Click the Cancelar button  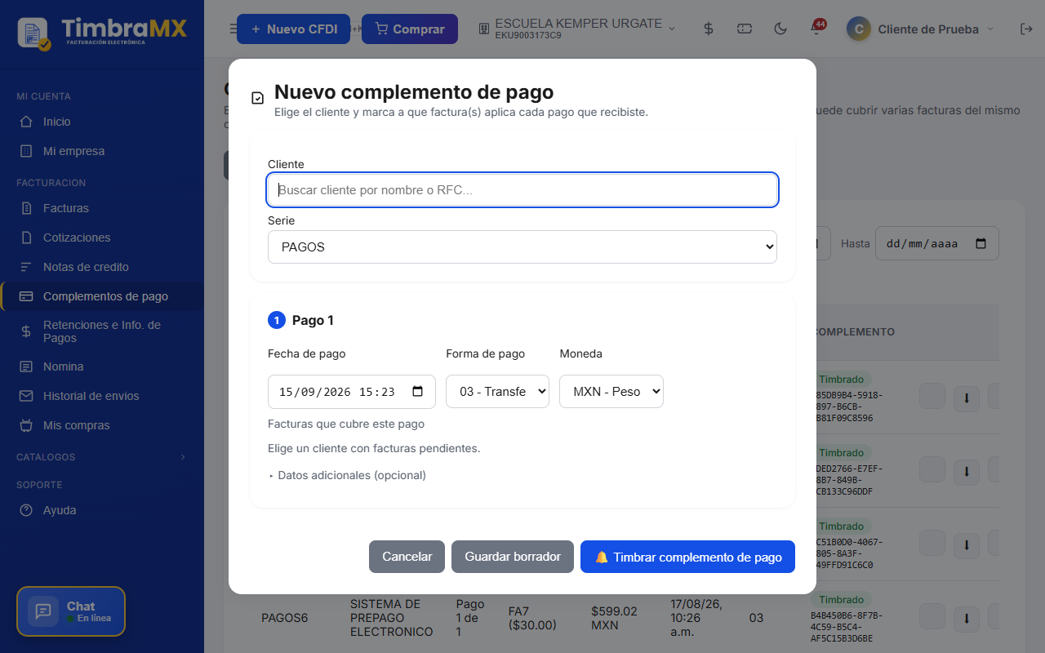(407, 557)
